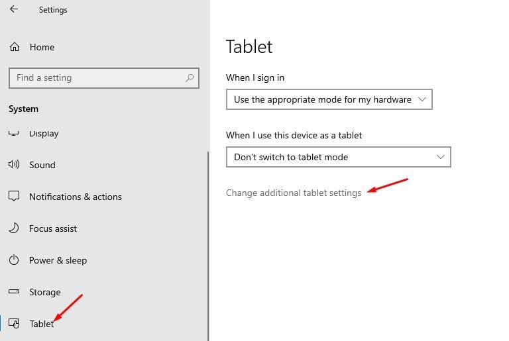This screenshot has width=509, height=341.
Task: Open the 'When I sign in' dropdown
Action: (329, 99)
